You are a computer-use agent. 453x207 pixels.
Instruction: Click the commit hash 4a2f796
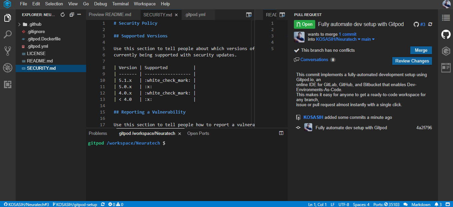coord(424,128)
